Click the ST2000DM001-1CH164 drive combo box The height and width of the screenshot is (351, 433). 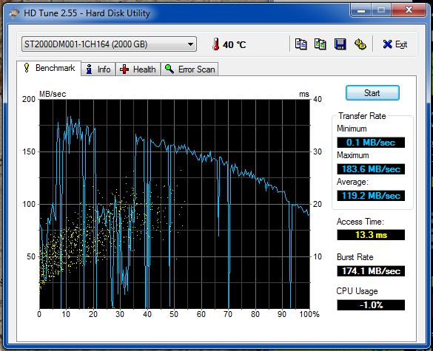109,44
